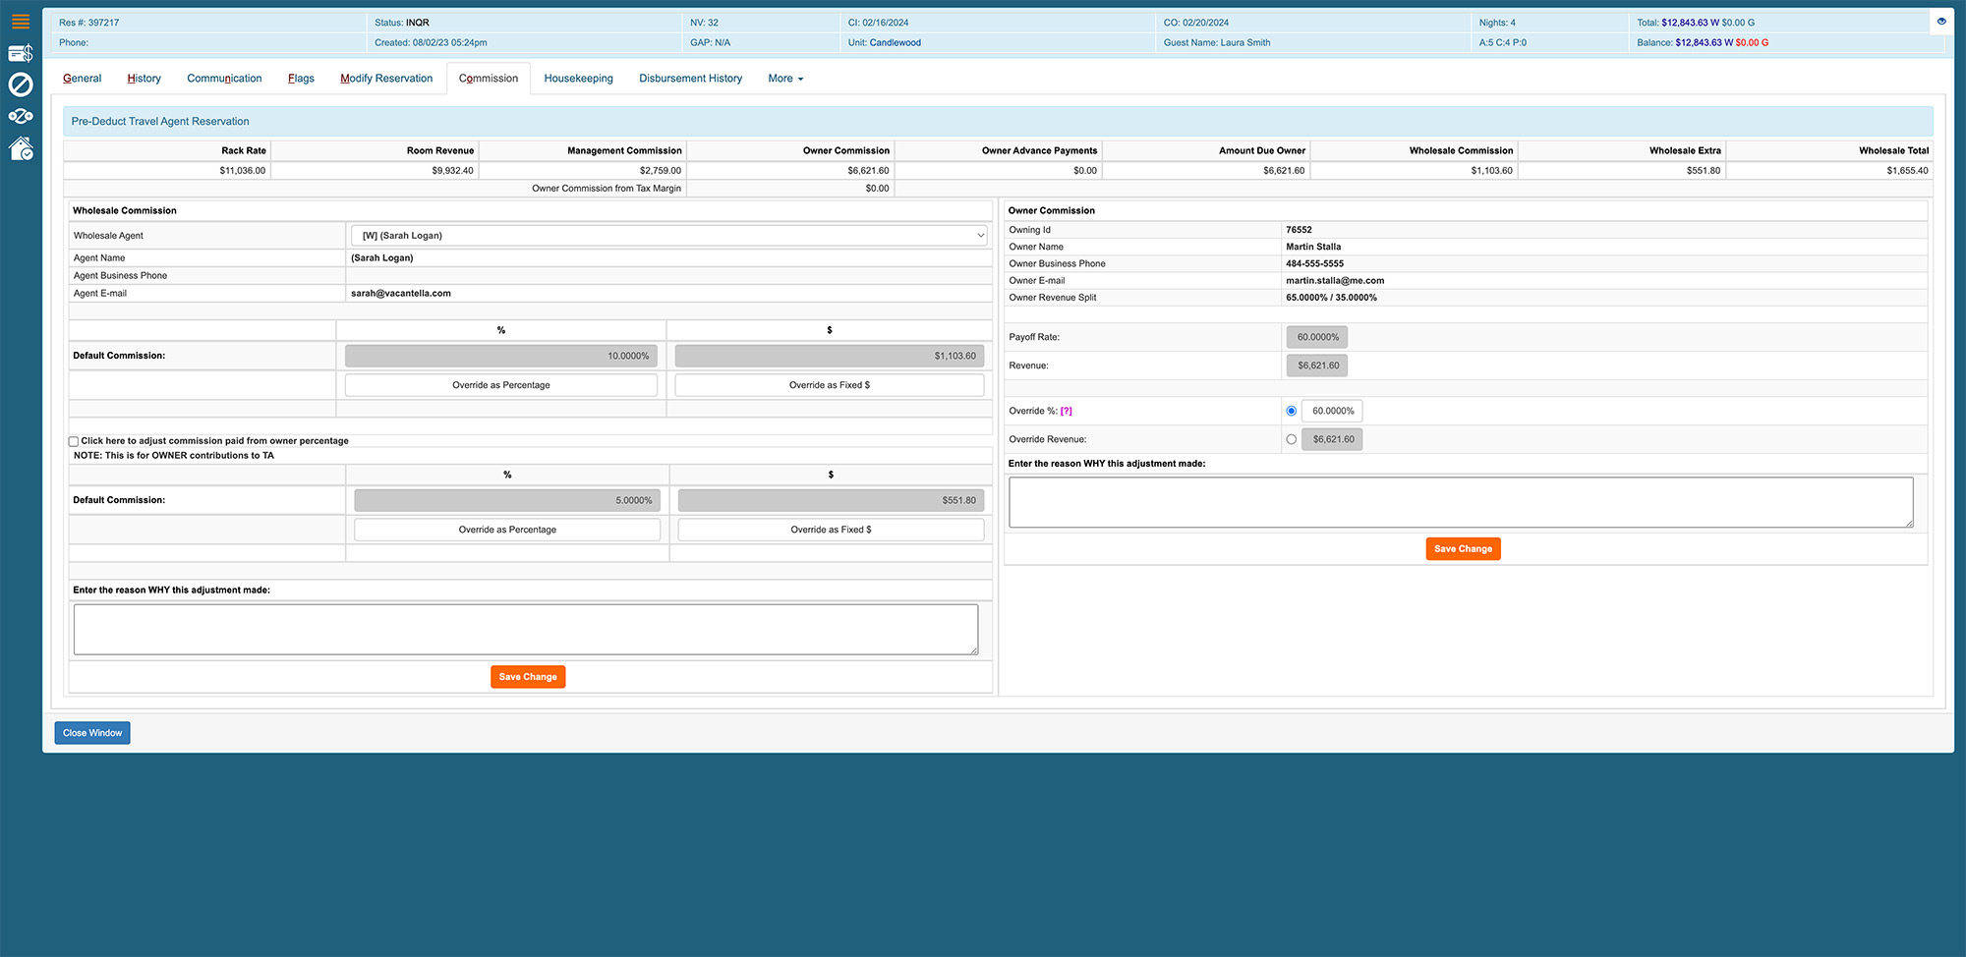Click the house with checkmark icon

point(21,148)
